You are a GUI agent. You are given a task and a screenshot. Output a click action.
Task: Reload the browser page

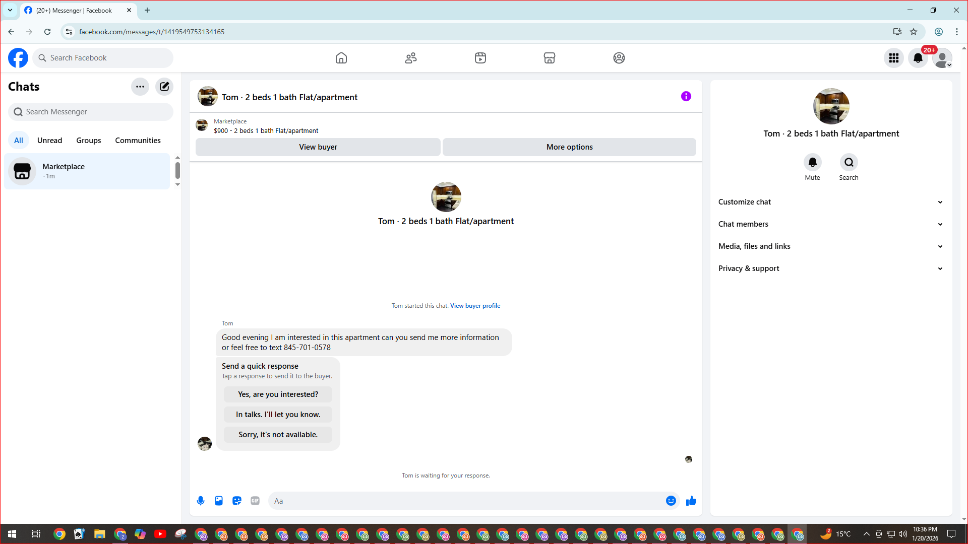[47, 32]
